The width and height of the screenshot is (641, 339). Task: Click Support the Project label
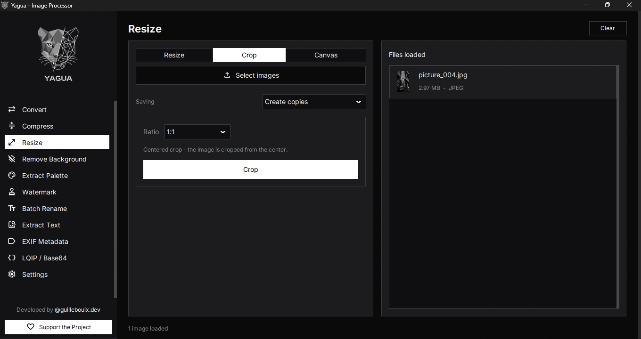[65, 327]
